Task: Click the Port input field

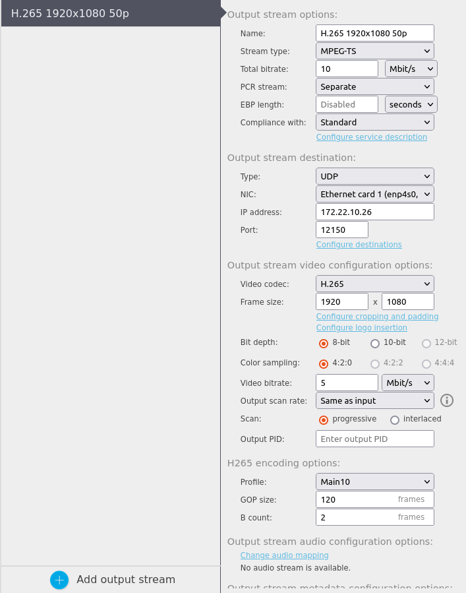Action: click(342, 230)
